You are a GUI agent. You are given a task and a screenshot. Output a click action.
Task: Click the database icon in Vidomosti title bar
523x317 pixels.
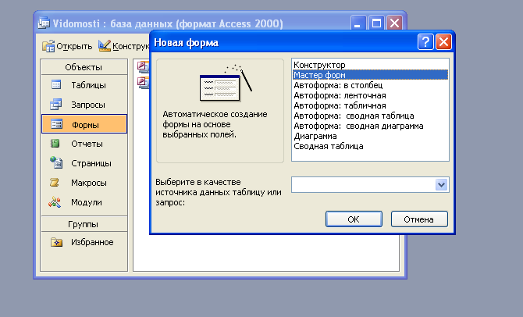coord(44,23)
